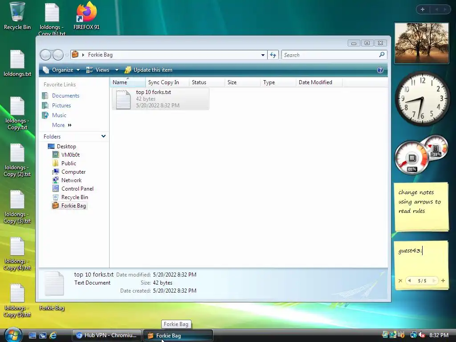Expand More favorite links
This screenshot has height=342, width=456.
coord(61,125)
